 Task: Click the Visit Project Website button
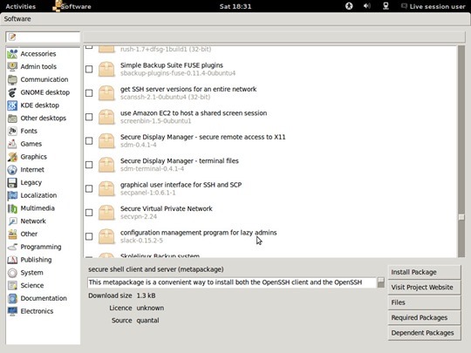click(424, 288)
